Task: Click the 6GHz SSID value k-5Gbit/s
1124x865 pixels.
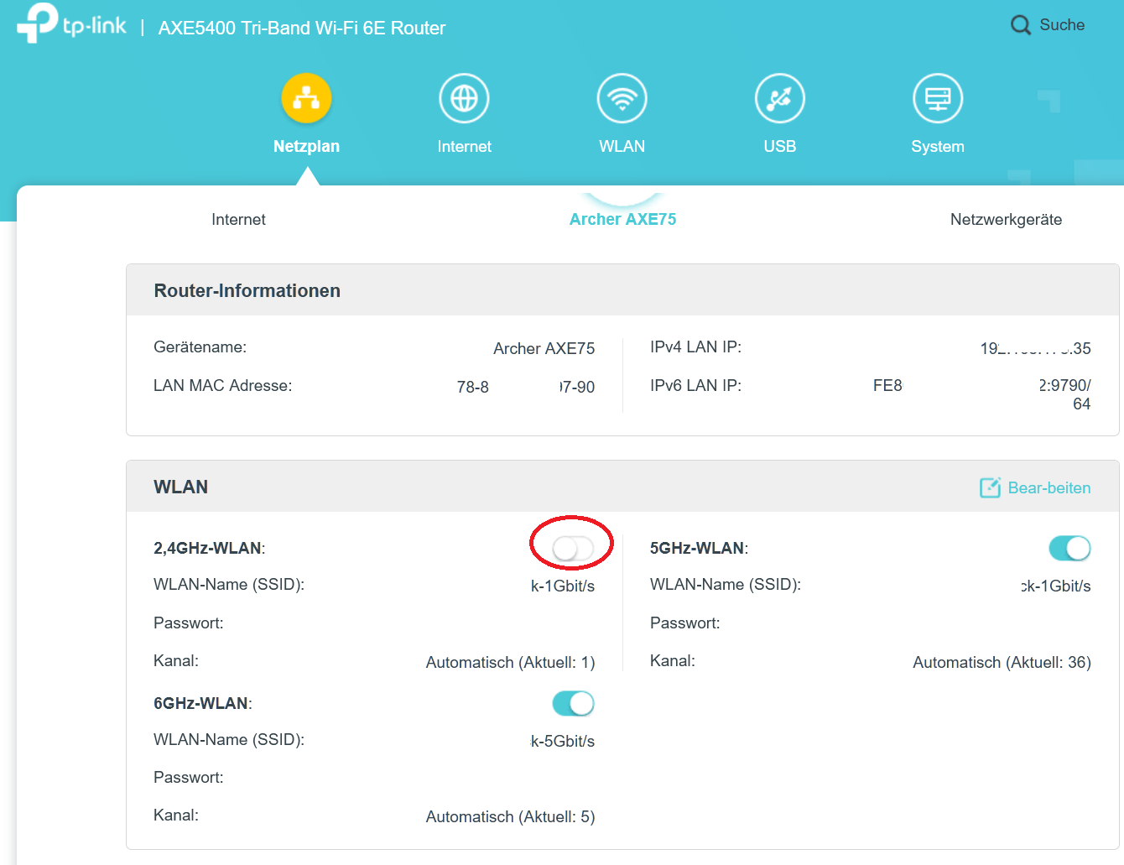Action: pyautogui.click(x=563, y=741)
